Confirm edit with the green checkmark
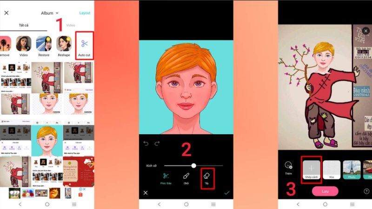This screenshot has height=209, width=372. pyautogui.click(x=226, y=192)
